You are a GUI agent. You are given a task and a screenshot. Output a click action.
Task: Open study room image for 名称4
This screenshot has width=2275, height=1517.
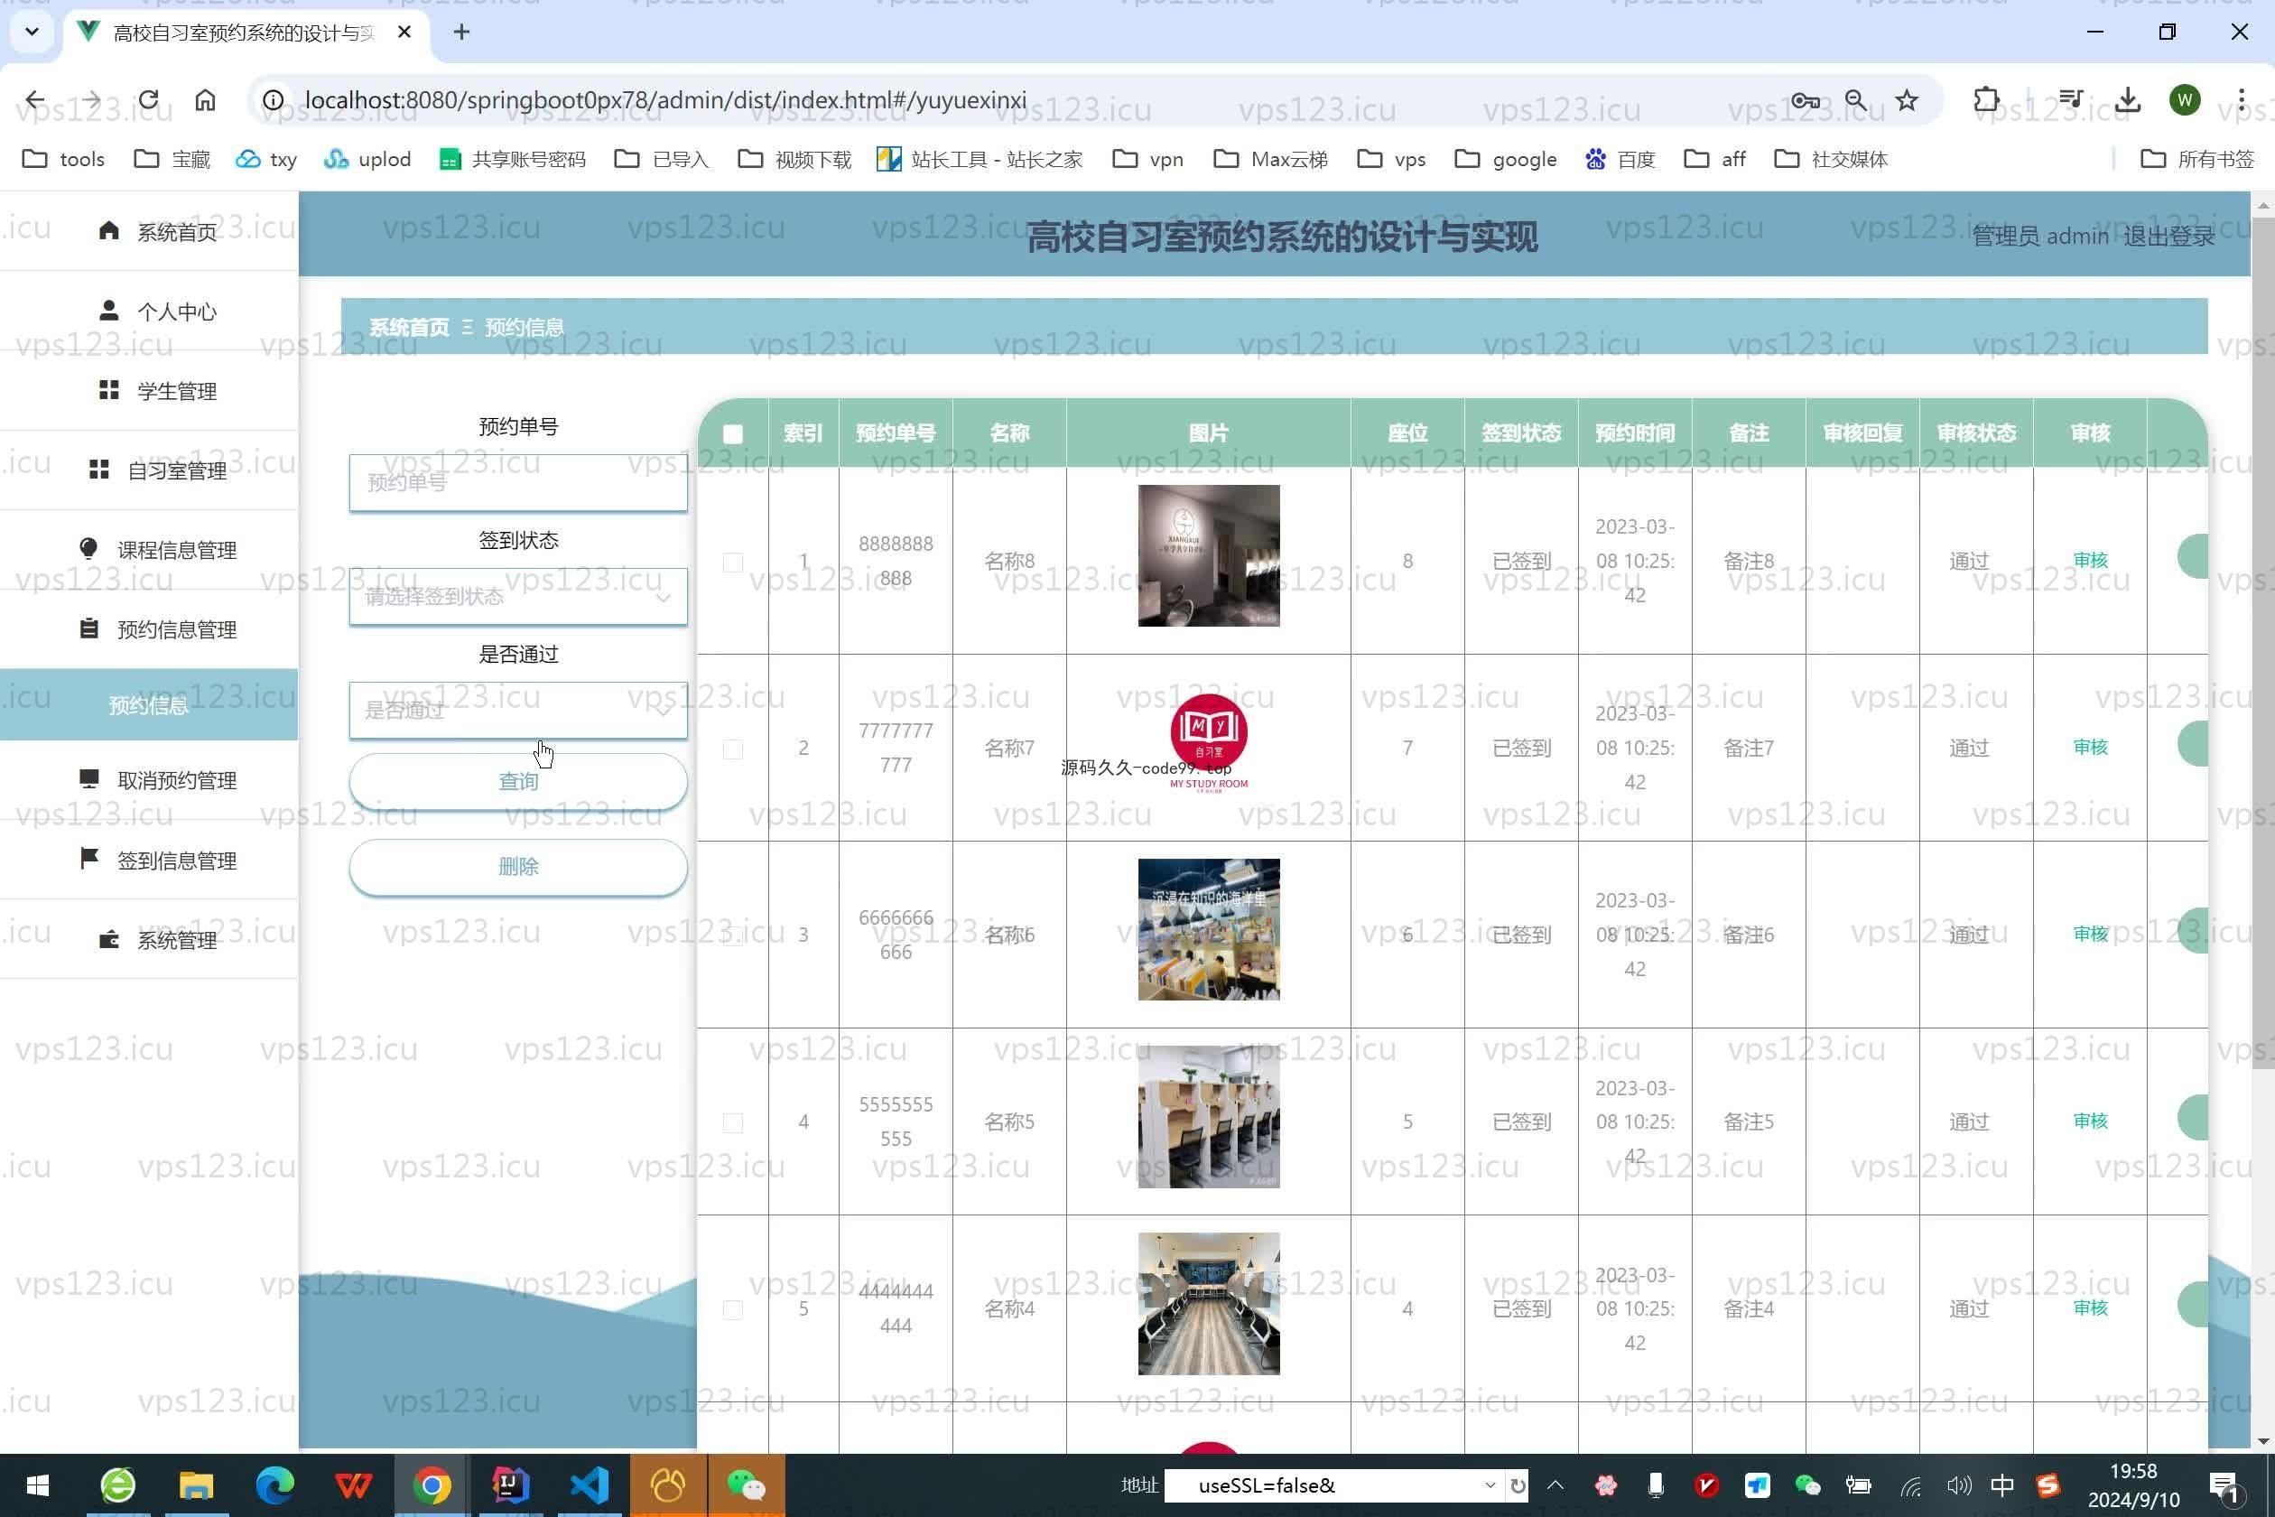(x=1208, y=1303)
